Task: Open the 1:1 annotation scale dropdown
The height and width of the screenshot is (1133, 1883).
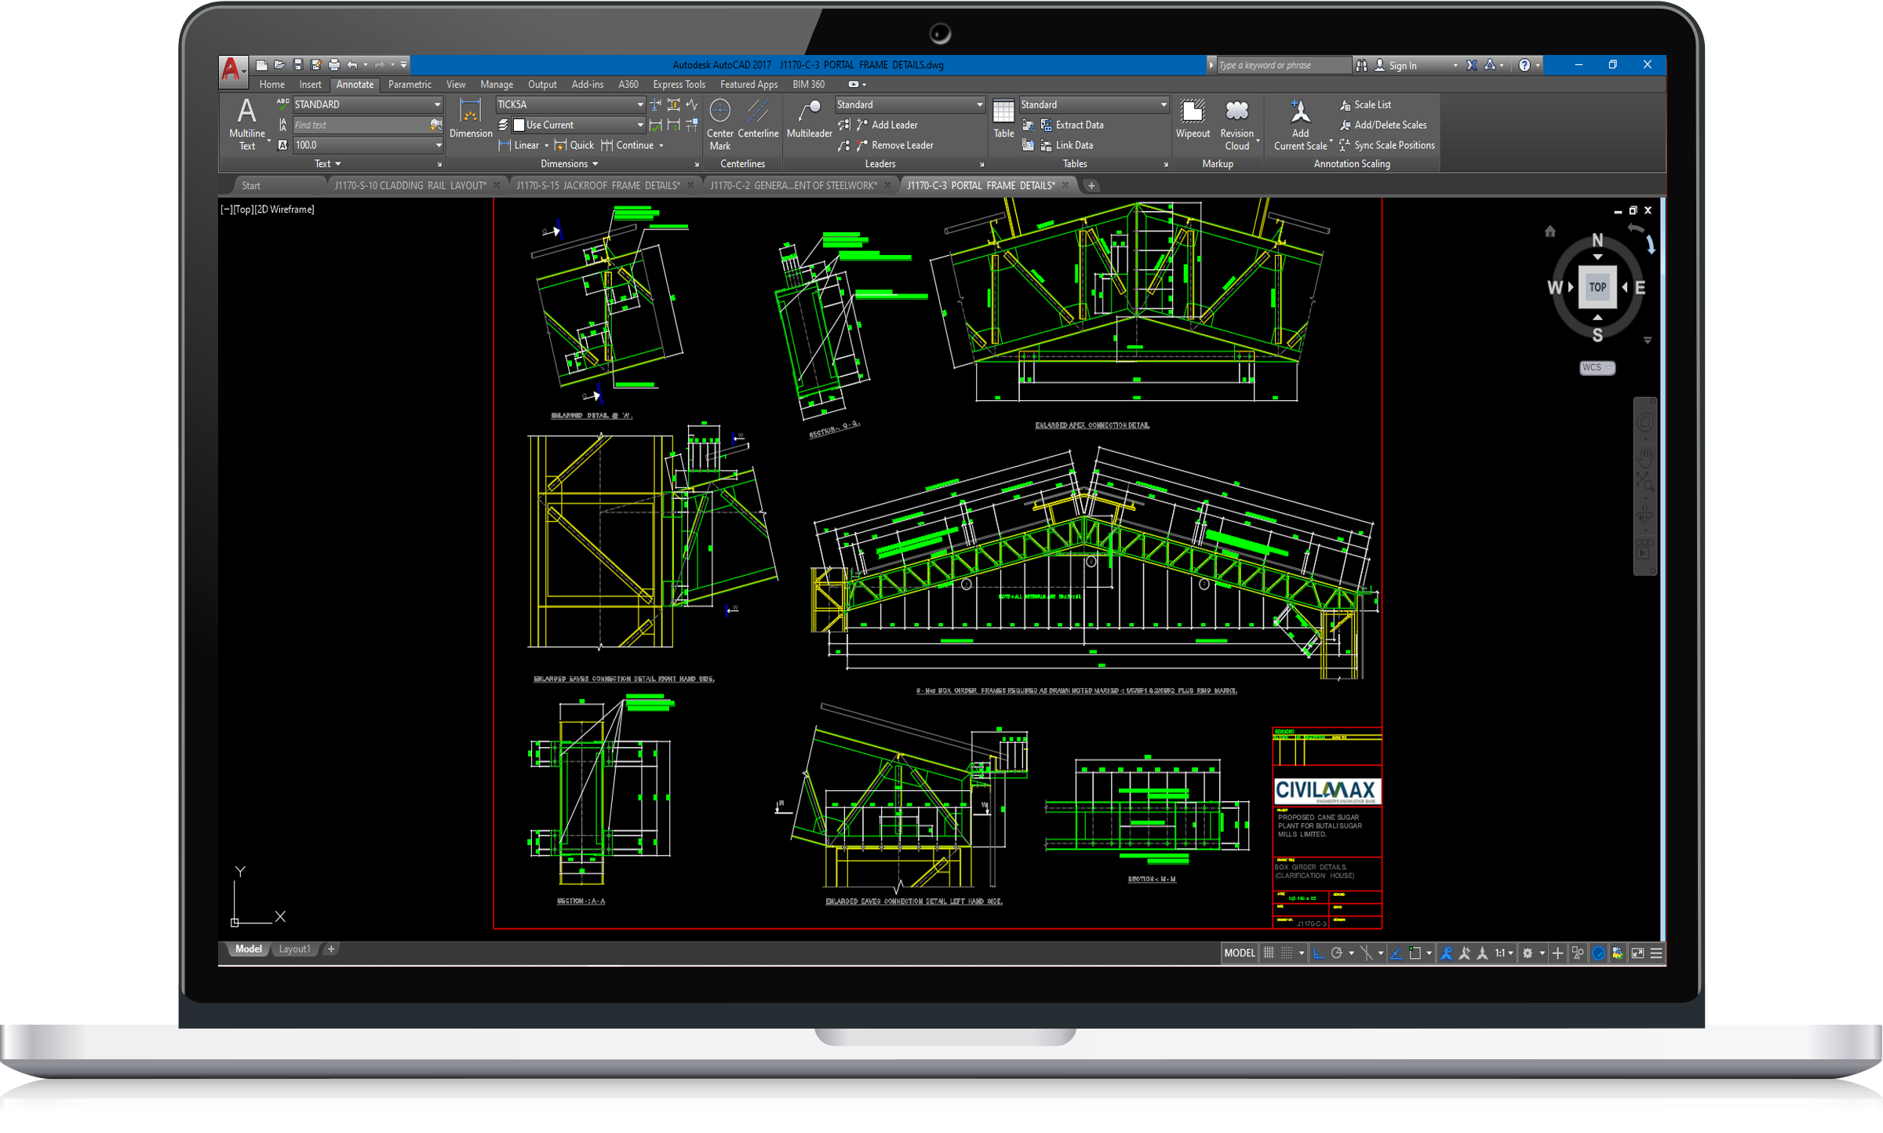Action: pos(1504,953)
